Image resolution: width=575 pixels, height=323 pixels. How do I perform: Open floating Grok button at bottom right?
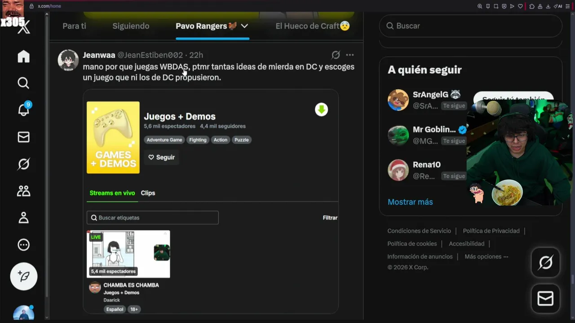pyautogui.click(x=545, y=262)
